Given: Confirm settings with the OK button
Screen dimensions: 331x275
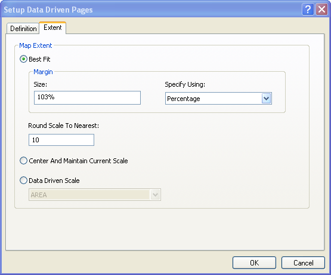Looking at the screenshot, I should [254, 262].
